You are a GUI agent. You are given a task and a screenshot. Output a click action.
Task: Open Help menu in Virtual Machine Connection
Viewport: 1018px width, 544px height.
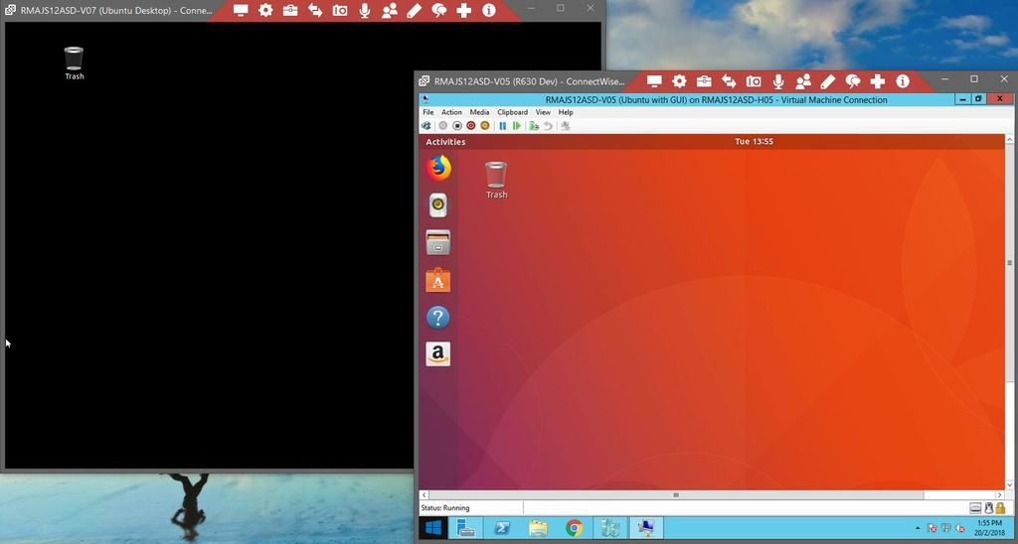point(566,112)
